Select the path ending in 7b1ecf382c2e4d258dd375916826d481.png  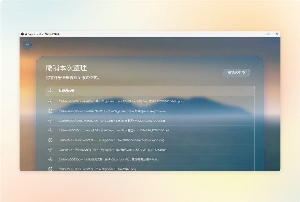[121, 101]
